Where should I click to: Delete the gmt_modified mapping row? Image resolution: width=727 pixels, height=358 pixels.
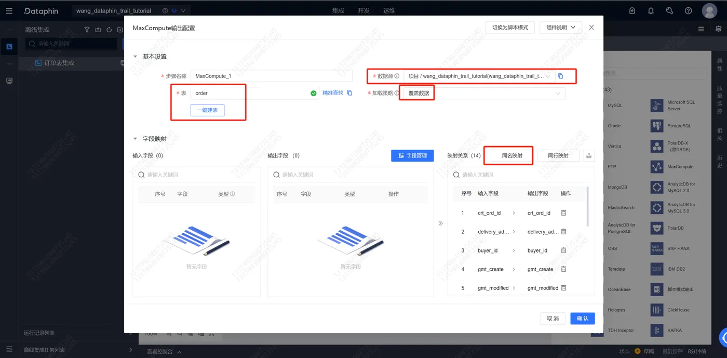pyautogui.click(x=563, y=288)
